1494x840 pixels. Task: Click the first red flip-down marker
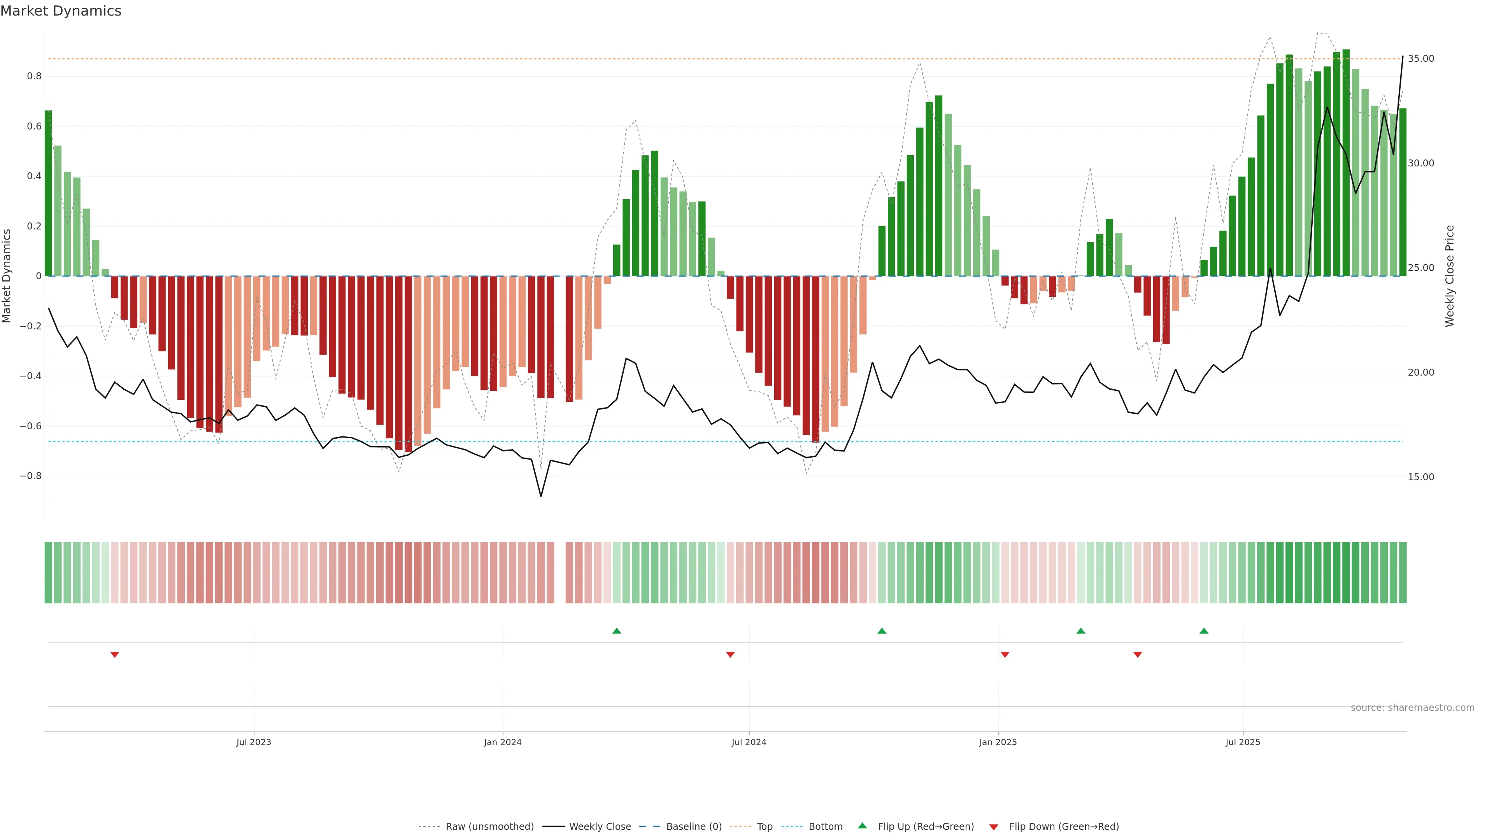(x=115, y=654)
